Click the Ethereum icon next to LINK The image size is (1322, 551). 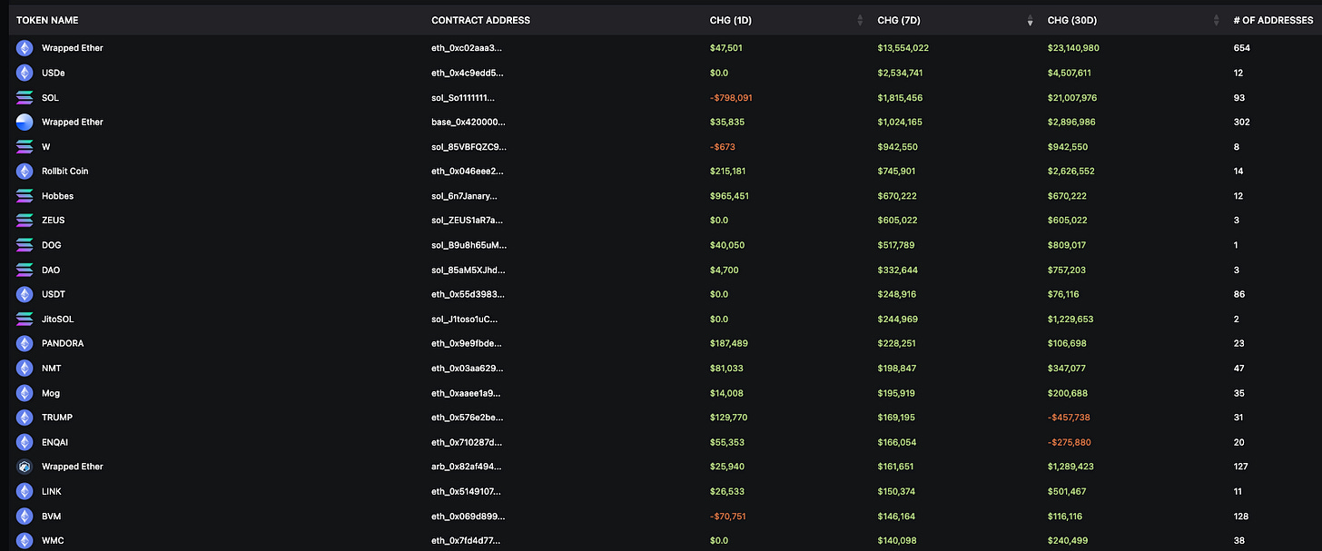tap(25, 491)
